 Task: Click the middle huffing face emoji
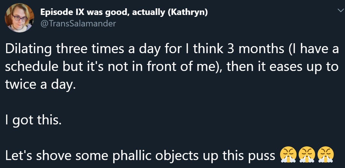point(307,155)
